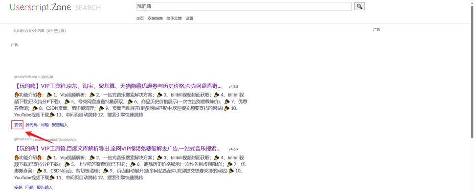Focus the search box containing 玩的嗨
474x195 pixels.
[x=244, y=6]
